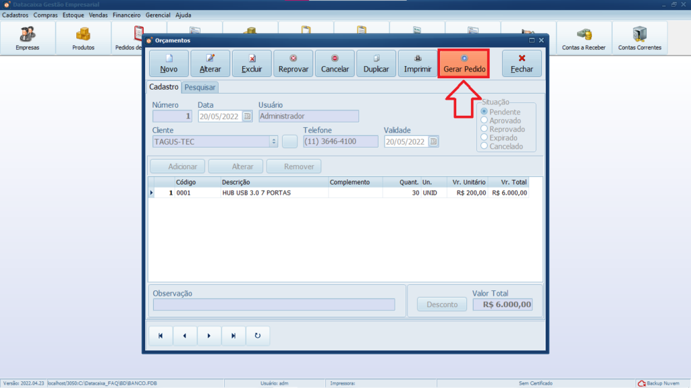Click the Observação text field
The width and height of the screenshot is (691, 388).
click(x=274, y=304)
